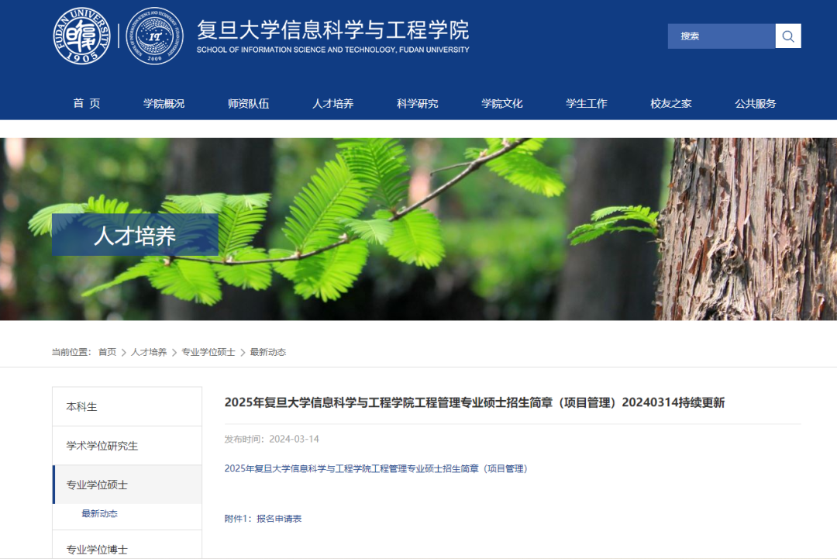
Task: Select 学术学位研究生 in the left sidebar
Action: 127,446
